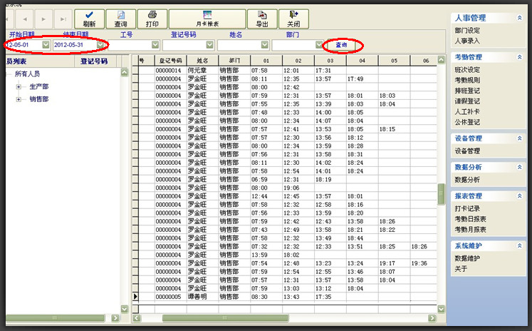532x331 pixels.
Task: Expand the 生产部 tree node
Action: tap(19, 86)
